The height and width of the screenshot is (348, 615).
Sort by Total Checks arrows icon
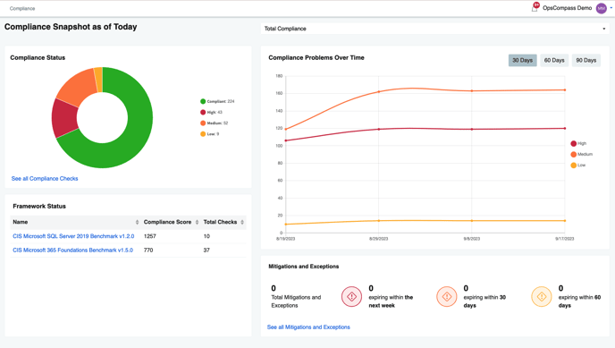coord(242,222)
